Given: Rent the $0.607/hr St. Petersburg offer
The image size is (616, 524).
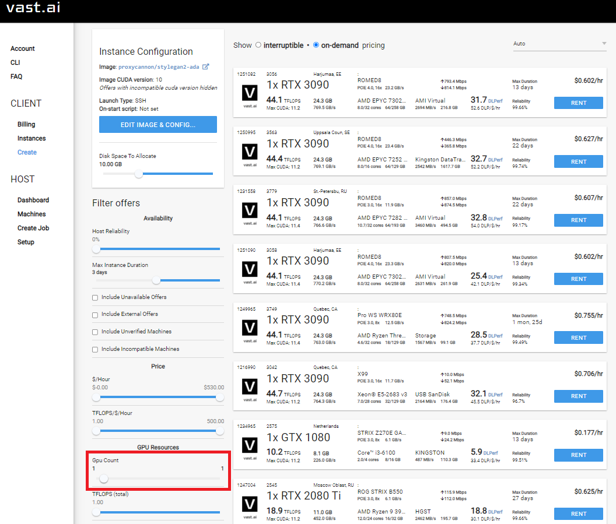Looking at the screenshot, I should tap(578, 220).
